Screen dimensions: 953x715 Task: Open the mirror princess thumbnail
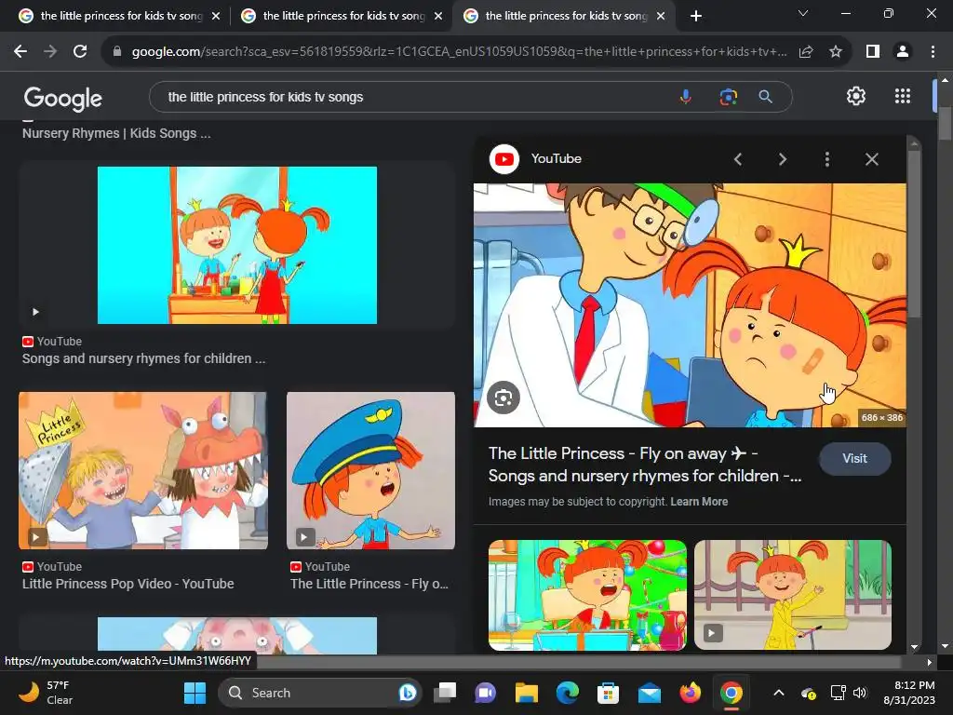[x=237, y=245]
